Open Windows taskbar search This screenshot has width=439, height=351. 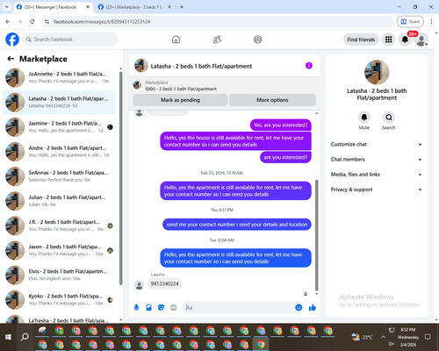[25, 337]
